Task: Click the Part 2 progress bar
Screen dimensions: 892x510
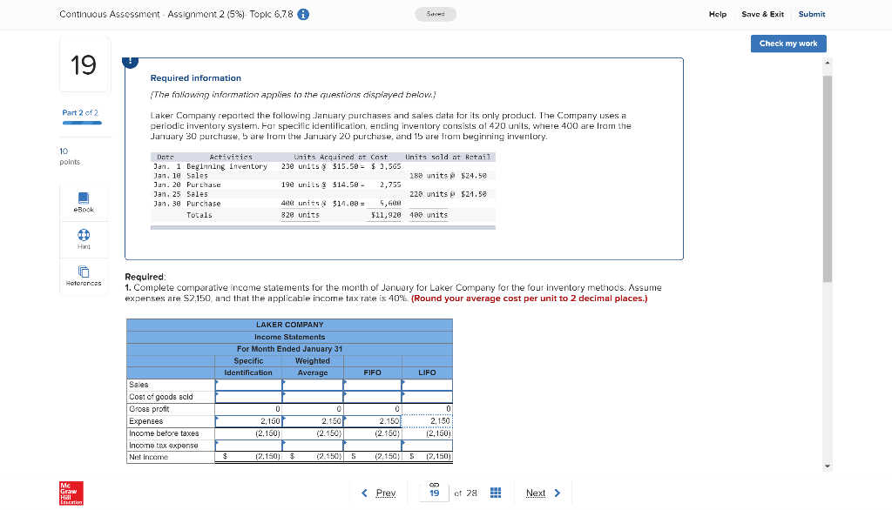Action: pos(83,124)
